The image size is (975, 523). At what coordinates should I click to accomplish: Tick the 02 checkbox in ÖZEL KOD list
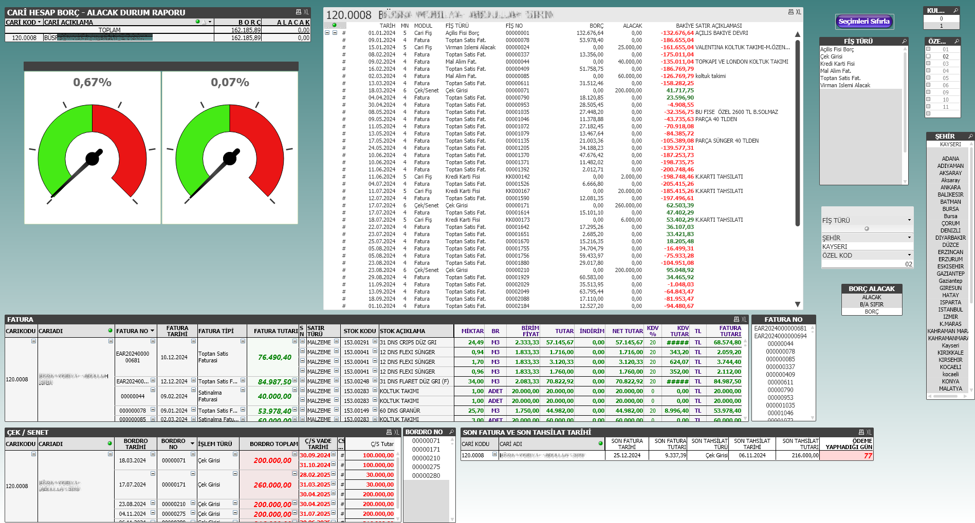928,56
